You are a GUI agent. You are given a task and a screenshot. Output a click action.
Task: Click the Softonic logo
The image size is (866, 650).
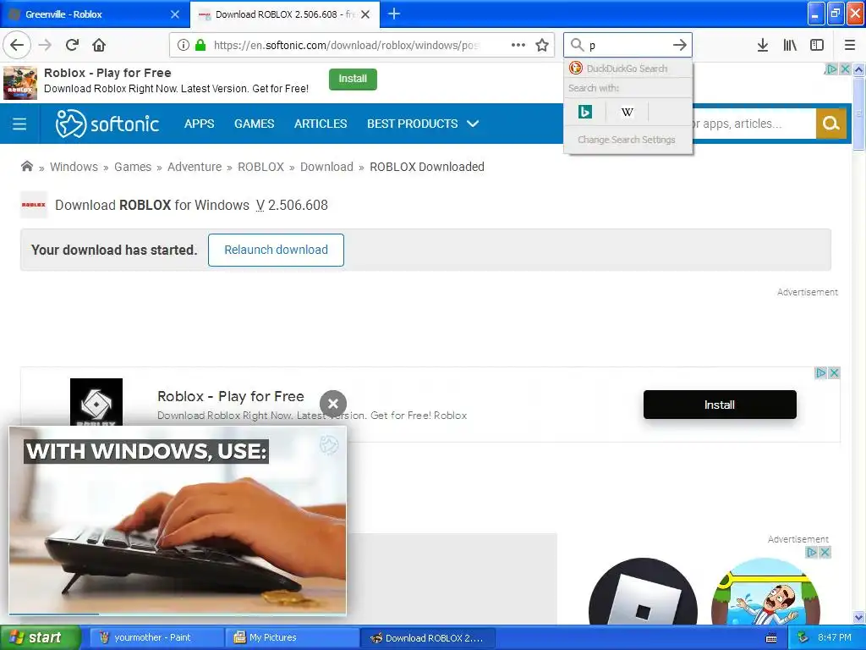107,124
